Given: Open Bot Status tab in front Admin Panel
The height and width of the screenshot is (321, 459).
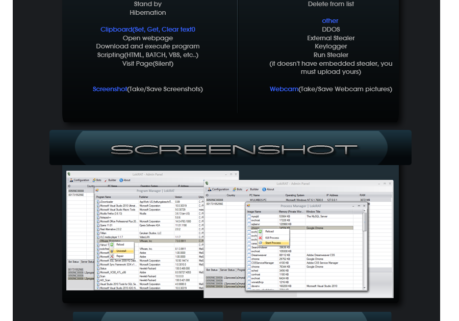Looking at the screenshot, I should click(212, 270).
